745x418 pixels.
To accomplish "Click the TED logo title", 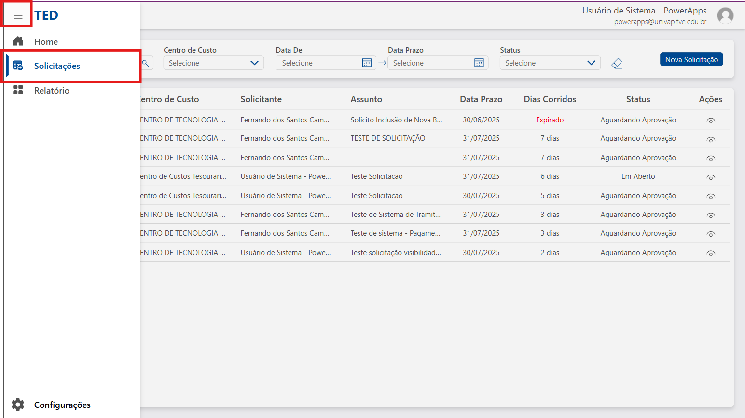I will (46, 15).
